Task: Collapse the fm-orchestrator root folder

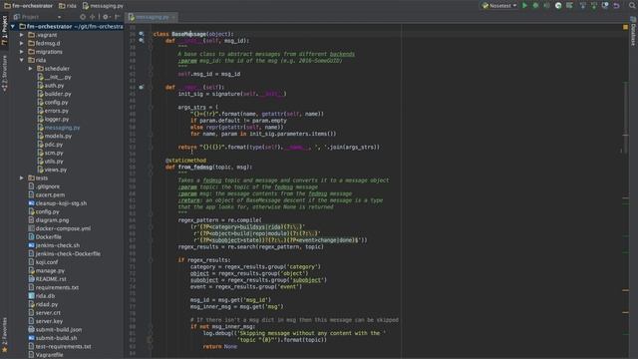Action: pyautogui.click(x=13, y=27)
